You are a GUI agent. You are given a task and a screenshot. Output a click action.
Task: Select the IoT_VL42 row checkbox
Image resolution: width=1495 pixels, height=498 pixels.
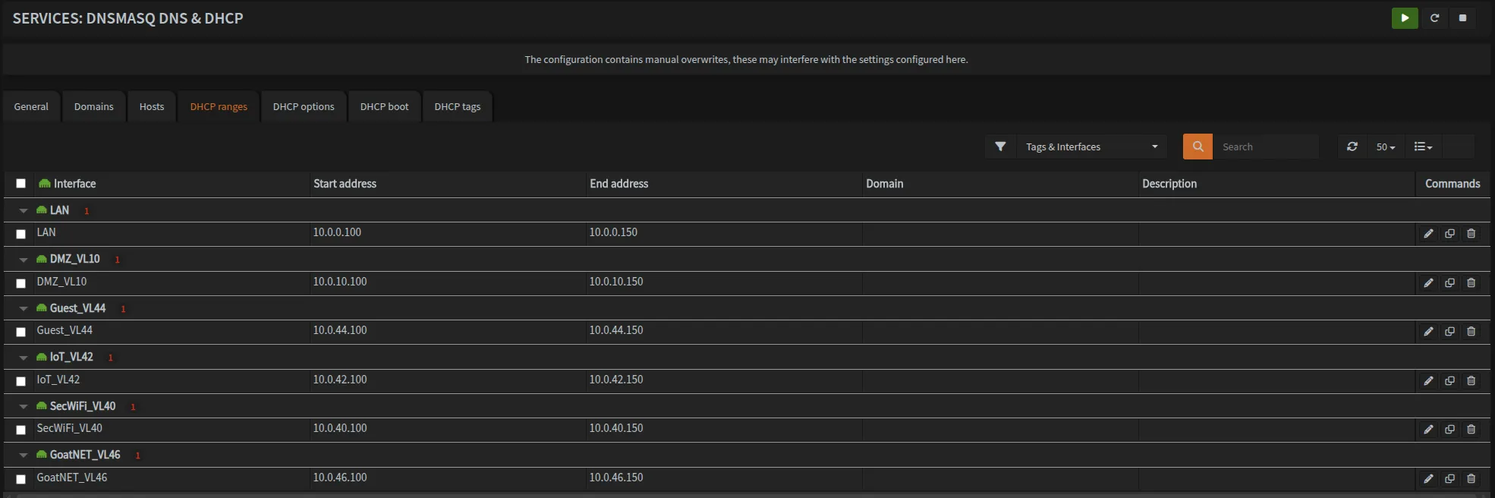pos(20,381)
